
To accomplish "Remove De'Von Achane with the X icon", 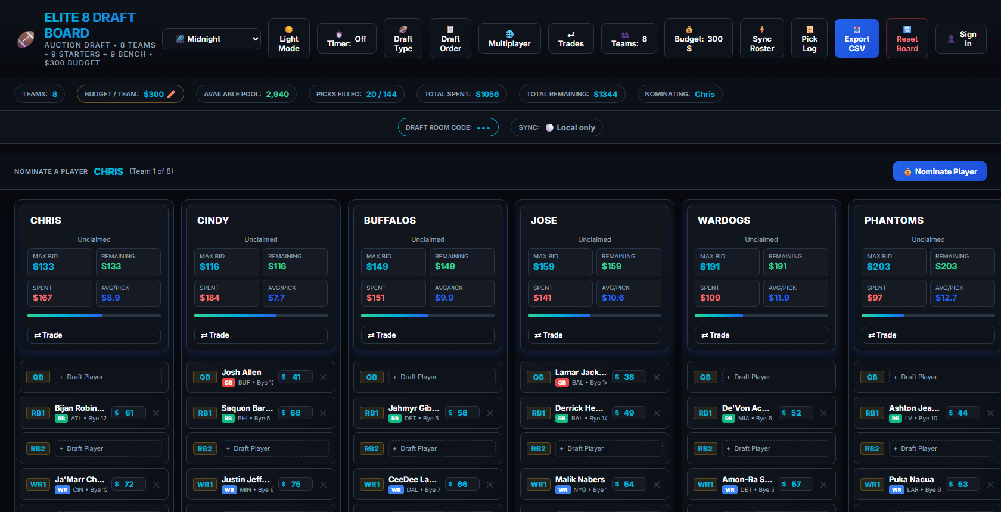I will click(x=823, y=413).
